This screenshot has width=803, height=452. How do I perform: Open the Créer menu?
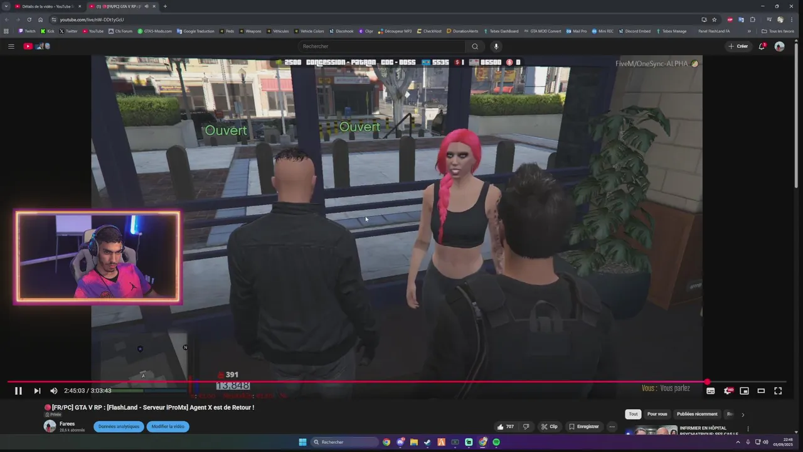(738, 46)
